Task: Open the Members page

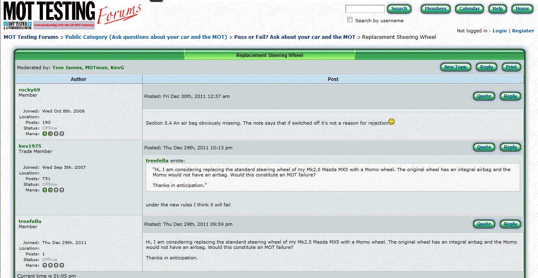Action: (436, 9)
